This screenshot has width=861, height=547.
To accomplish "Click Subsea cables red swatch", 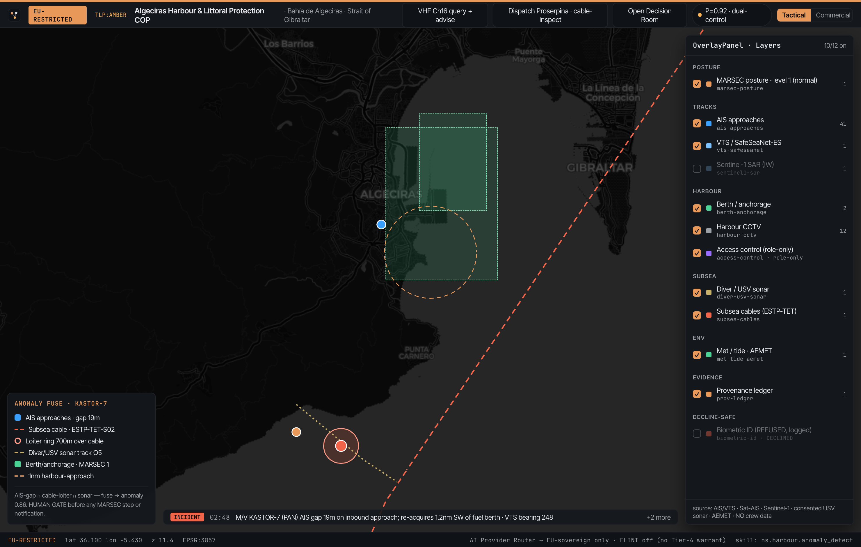I will [x=709, y=315].
